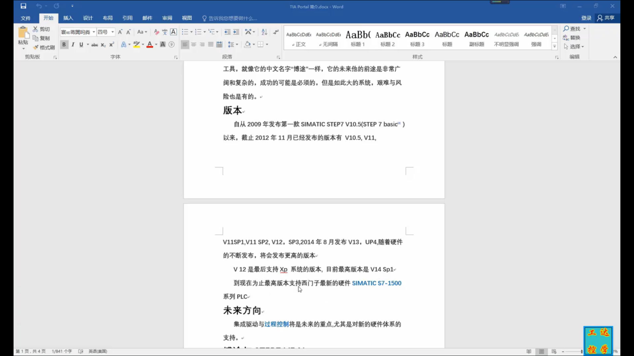This screenshot has width=634, height=356.
Task: Switch to Web Layout view in status bar
Action: click(x=554, y=351)
